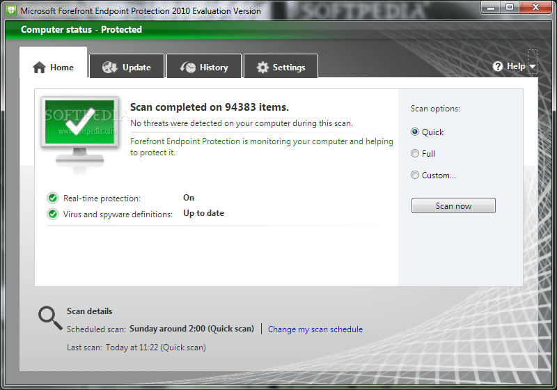The image size is (557, 390).
Task: Click the globe download icon on Update
Action: [110, 67]
